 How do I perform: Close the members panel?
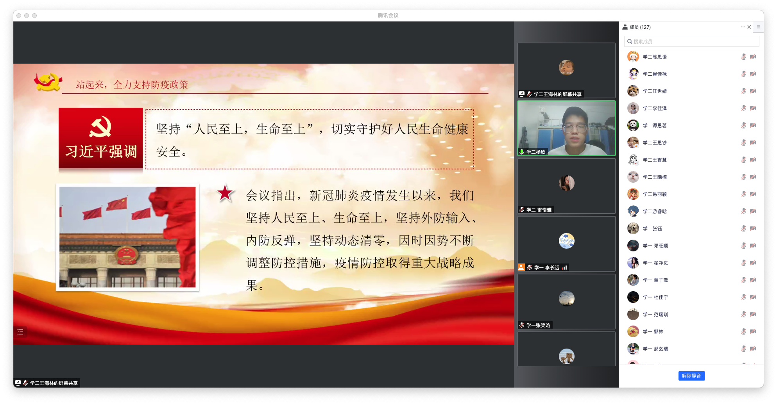[x=749, y=27]
